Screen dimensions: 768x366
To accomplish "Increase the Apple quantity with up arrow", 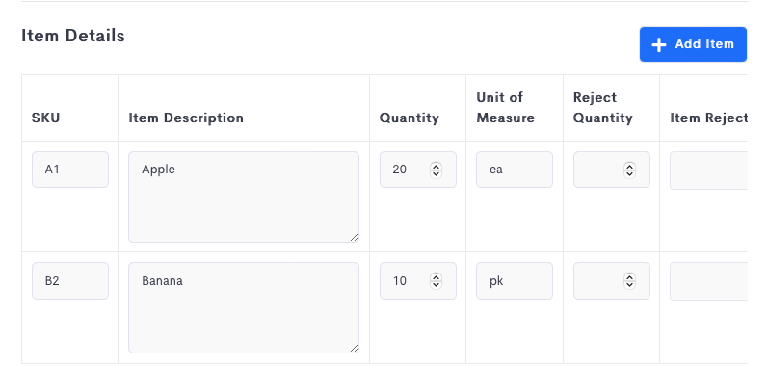I will coord(436,167).
